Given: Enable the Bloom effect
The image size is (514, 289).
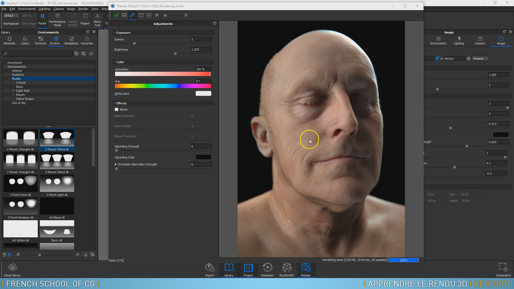Looking at the screenshot, I should [x=116, y=109].
